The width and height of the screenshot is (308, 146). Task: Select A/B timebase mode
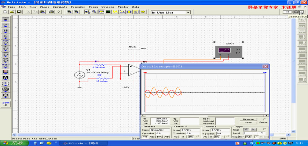(x=166, y=137)
